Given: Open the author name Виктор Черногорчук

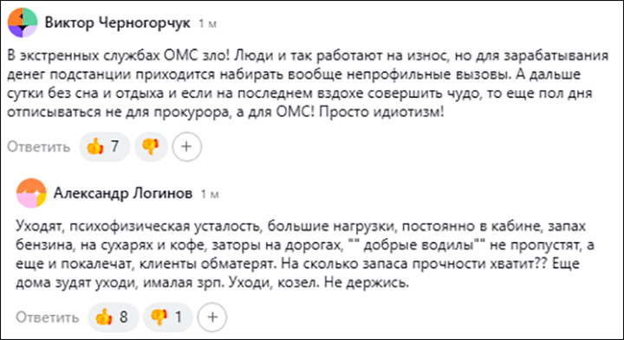Looking at the screenshot, I should pos(117,23).
